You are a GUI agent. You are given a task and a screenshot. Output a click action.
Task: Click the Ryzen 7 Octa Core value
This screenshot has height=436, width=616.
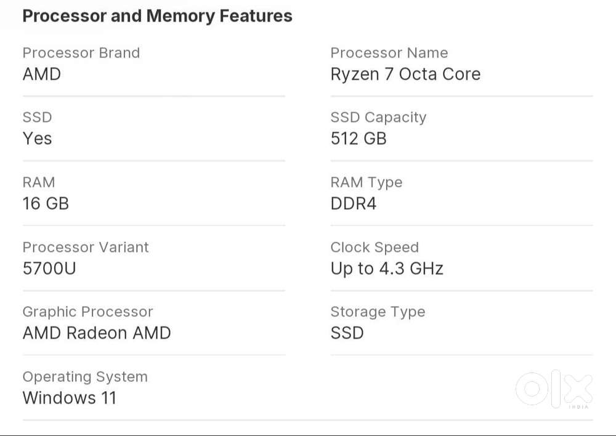[x=405, y=75]
